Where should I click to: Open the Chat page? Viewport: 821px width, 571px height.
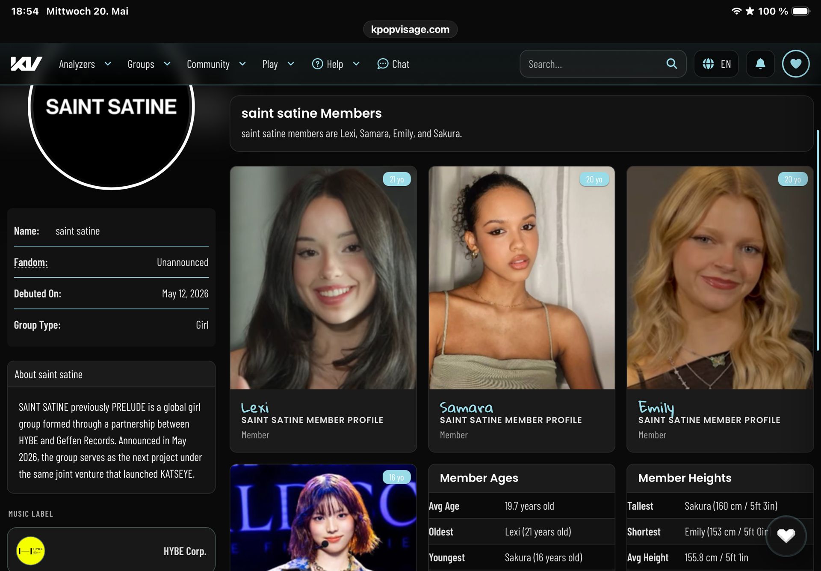pos(393,64)
